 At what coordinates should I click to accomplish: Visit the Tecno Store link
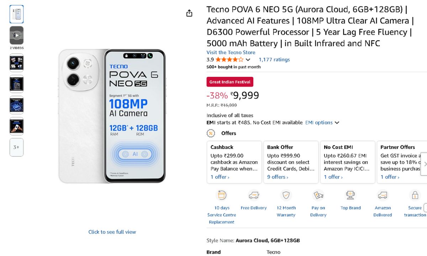click(x=231, y=52)
